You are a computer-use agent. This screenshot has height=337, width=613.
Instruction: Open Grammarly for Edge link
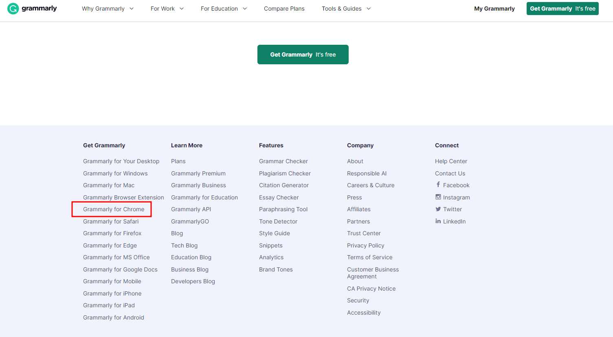pos(110,245)
